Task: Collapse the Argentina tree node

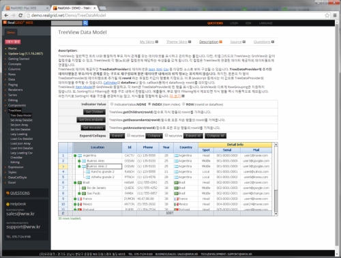Action: 75,156
